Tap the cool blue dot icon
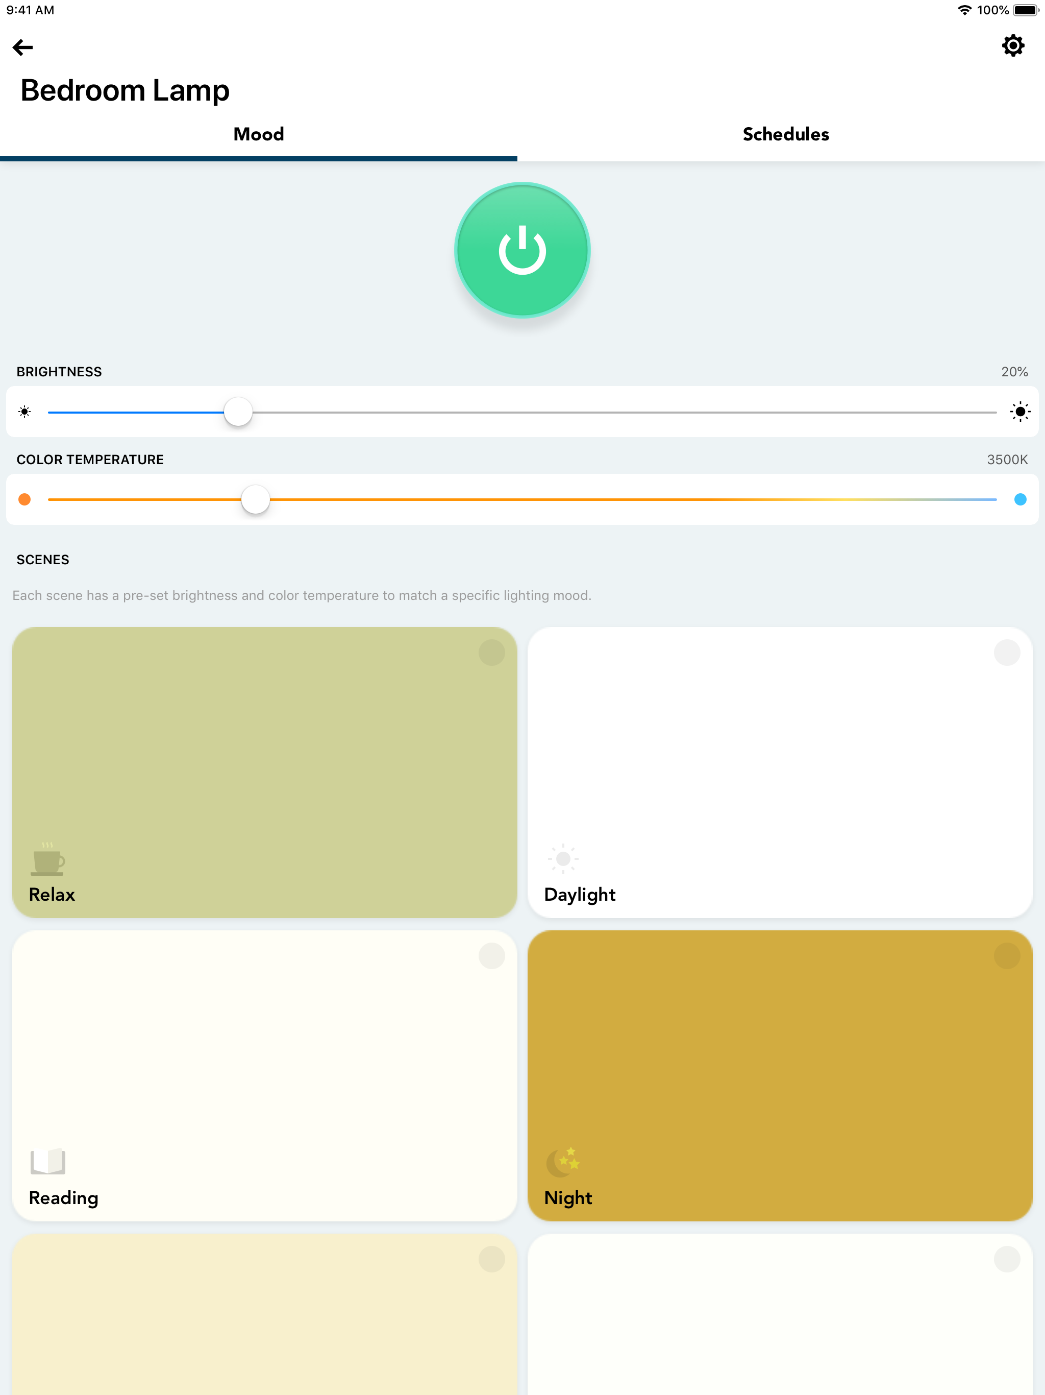1045x1395 pixels. (x=1020, y=499)
